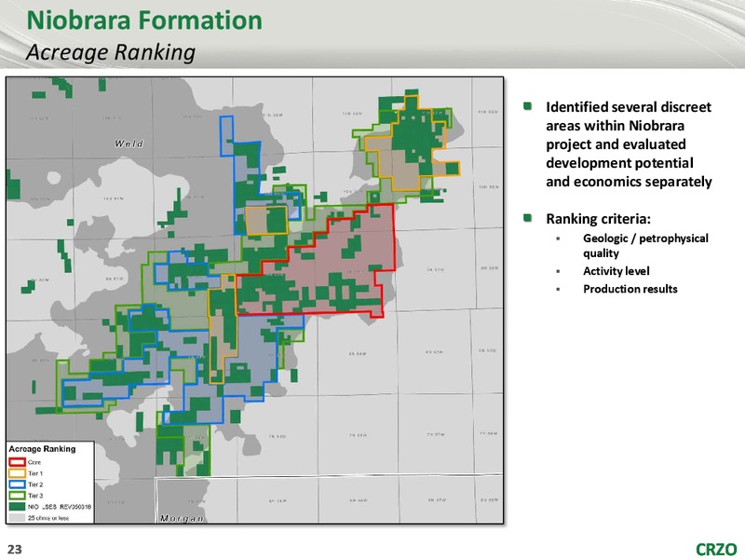Click the CRZO logo
This screenshot has width=745, height=559.
pos(716,549)
